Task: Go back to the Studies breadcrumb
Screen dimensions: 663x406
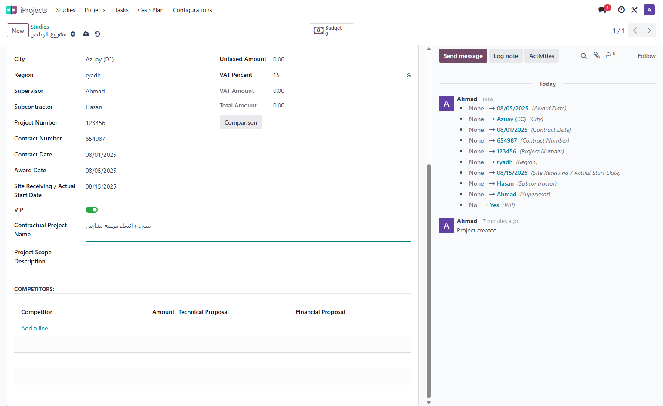Action: coord(40,27)
